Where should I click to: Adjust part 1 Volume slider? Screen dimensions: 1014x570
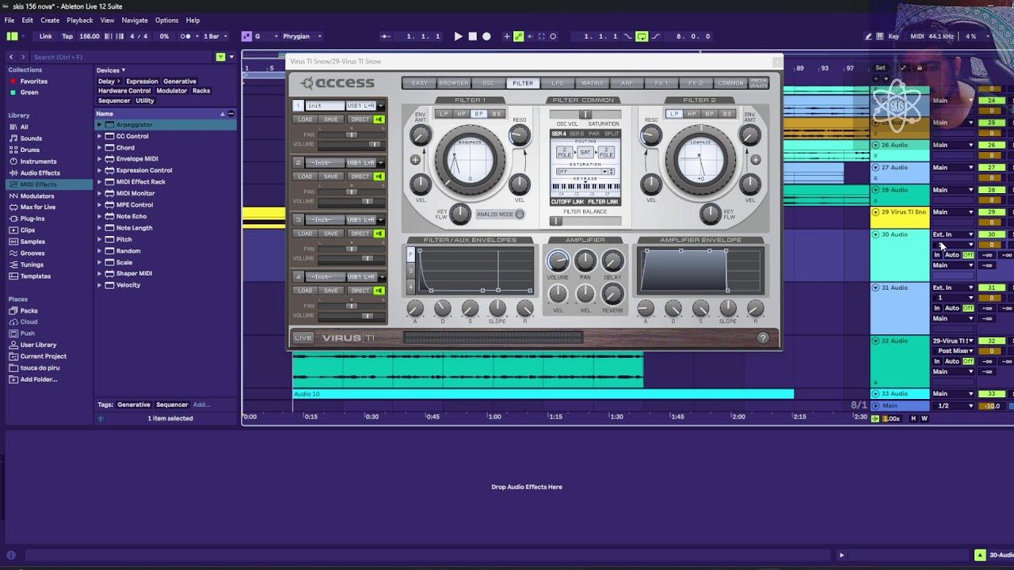click(x=350, y=144)
